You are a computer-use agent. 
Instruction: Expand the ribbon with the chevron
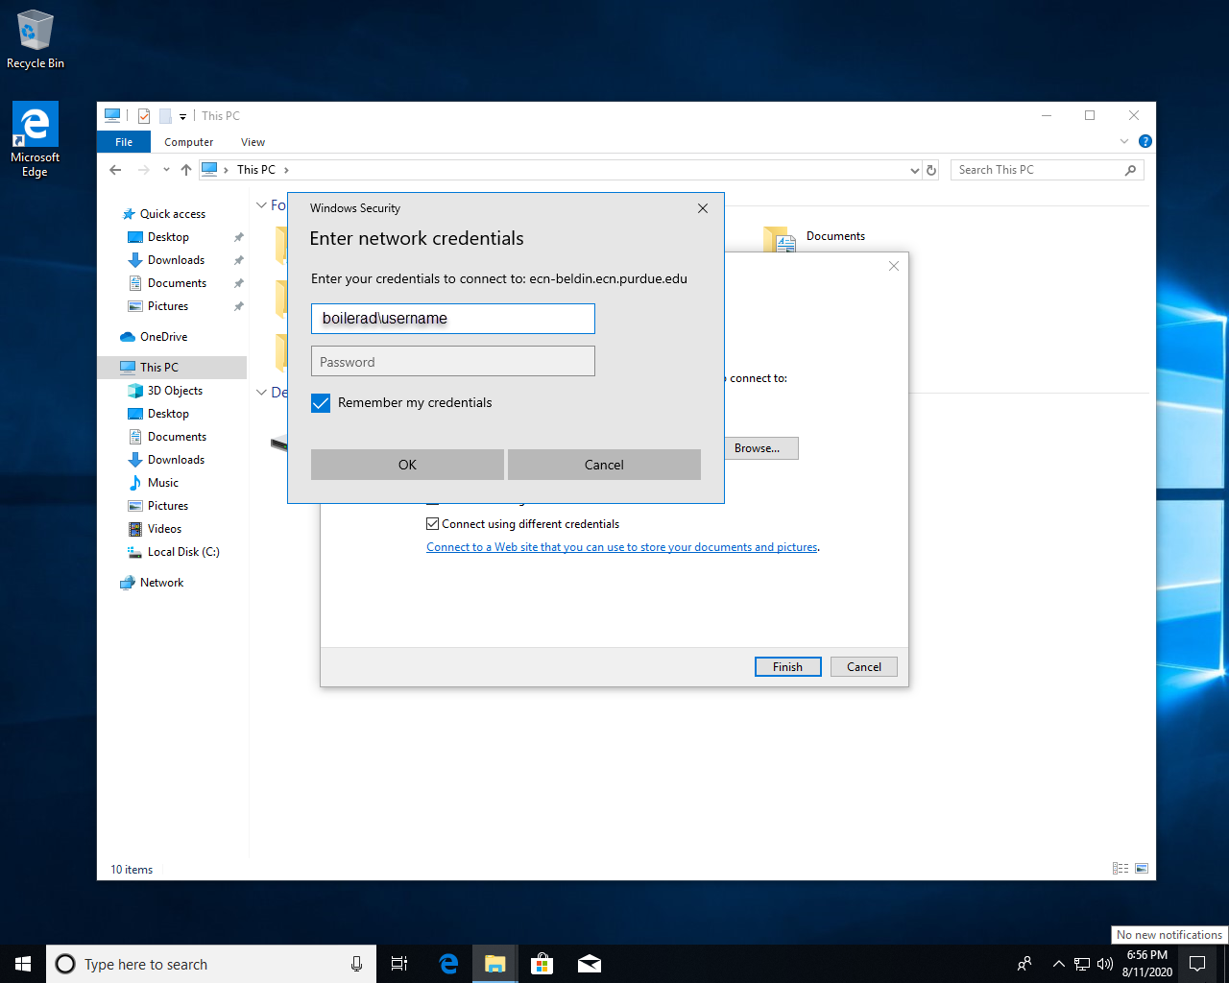click(x=1124, y=141)
